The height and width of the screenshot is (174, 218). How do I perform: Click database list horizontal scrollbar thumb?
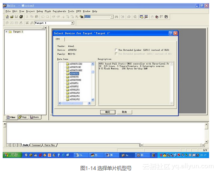[x=72, y=103]
